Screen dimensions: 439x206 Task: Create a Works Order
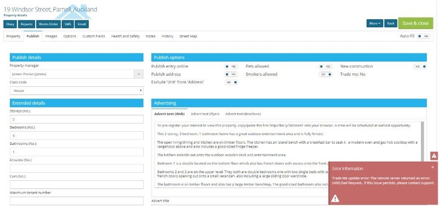coord(48,24)
